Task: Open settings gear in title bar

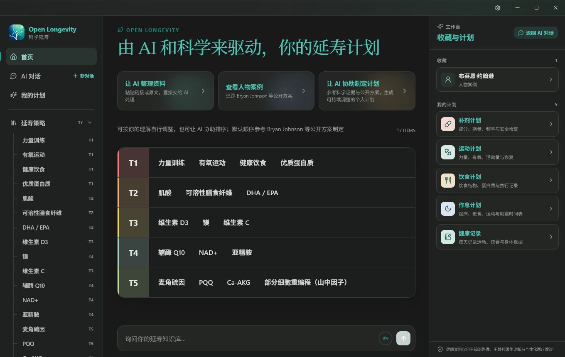Action: [x=498, y=8]
